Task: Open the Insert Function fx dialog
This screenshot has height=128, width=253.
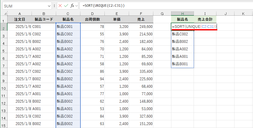Action: (x=72, y=6)
